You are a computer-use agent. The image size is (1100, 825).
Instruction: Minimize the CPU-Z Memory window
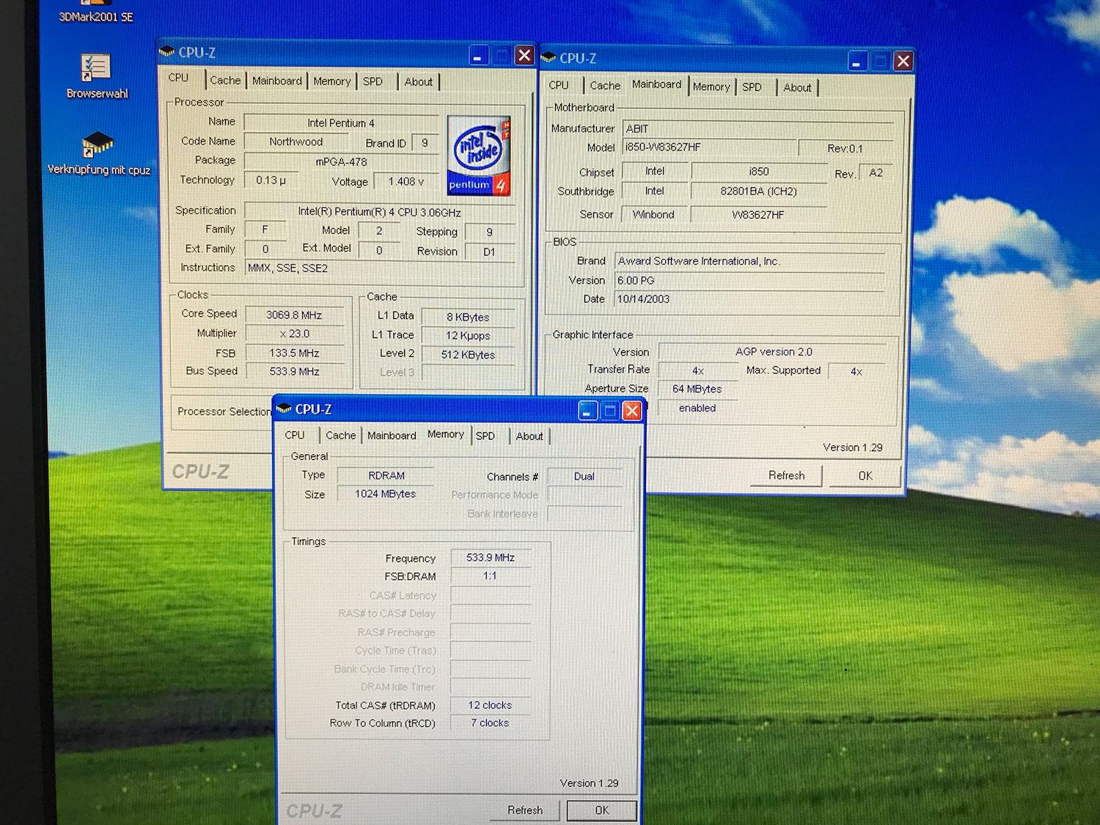click(587, 411)
